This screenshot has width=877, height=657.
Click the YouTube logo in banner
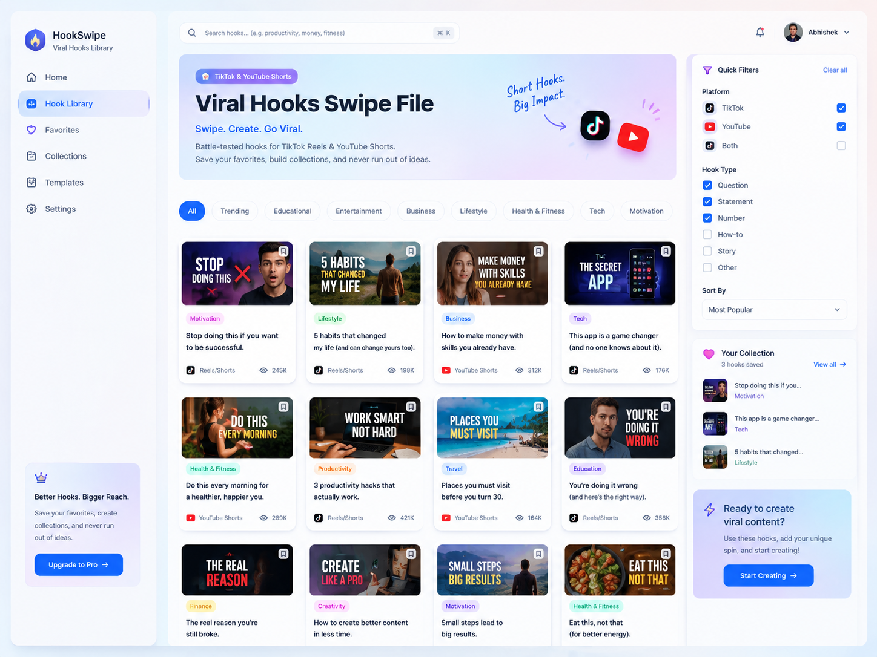(x=633, y=137)
